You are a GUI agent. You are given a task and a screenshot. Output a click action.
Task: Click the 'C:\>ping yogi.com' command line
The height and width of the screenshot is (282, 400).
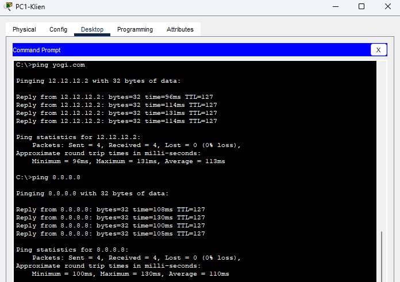51,65
